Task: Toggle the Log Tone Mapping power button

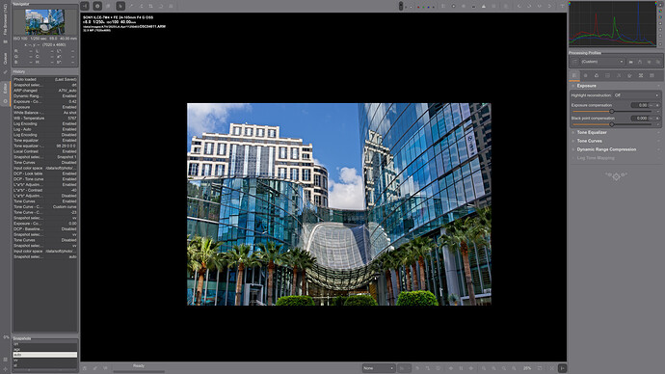Action: pos(573,158)
